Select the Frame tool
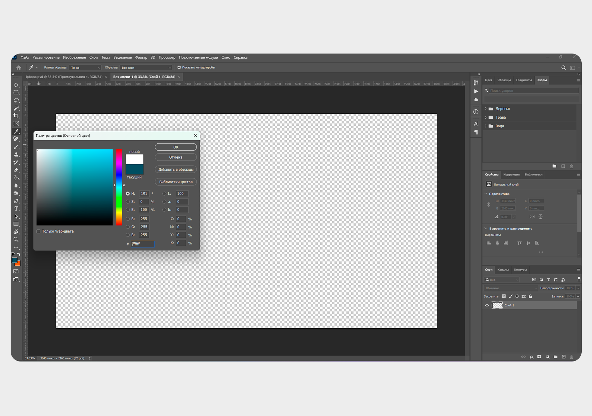Screen dimensions: 592x416 (x=16, y=123)
